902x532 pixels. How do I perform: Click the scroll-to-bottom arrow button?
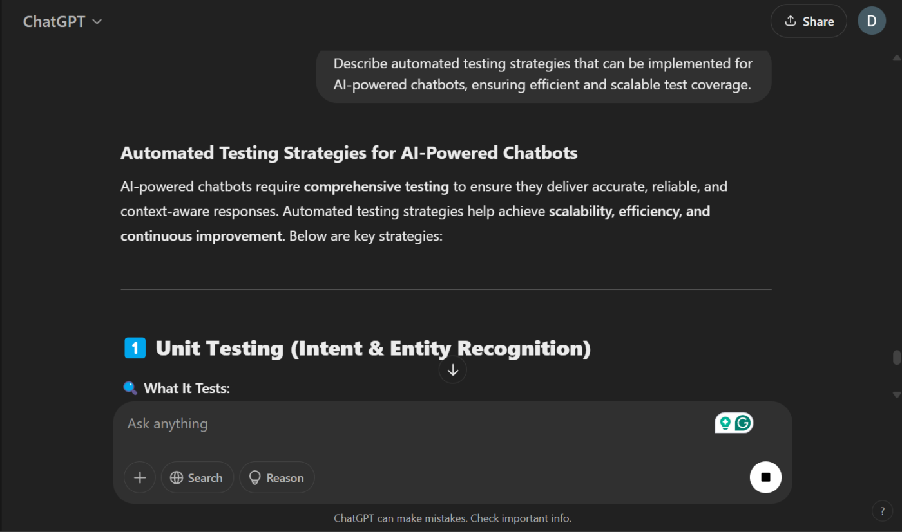(x=453, y=370)
